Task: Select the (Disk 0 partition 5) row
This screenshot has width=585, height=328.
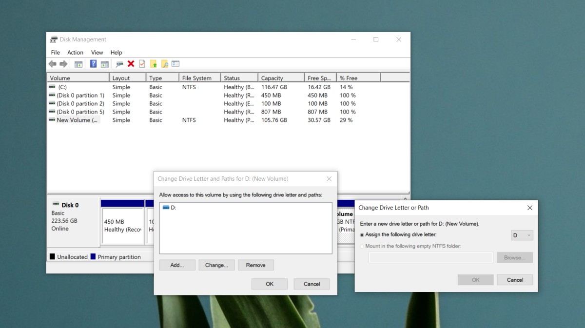Action: coord(228,112)
